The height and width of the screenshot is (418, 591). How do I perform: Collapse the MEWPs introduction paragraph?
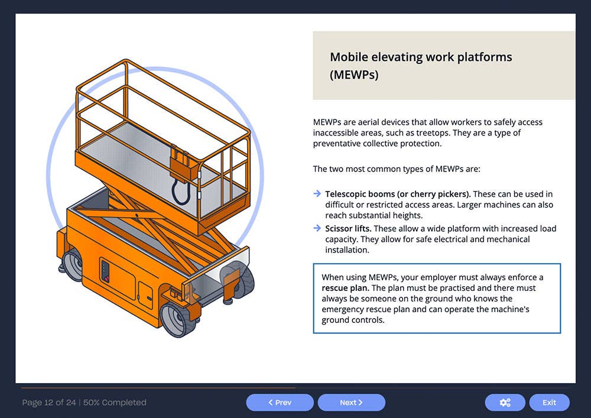tap(427, 132)
